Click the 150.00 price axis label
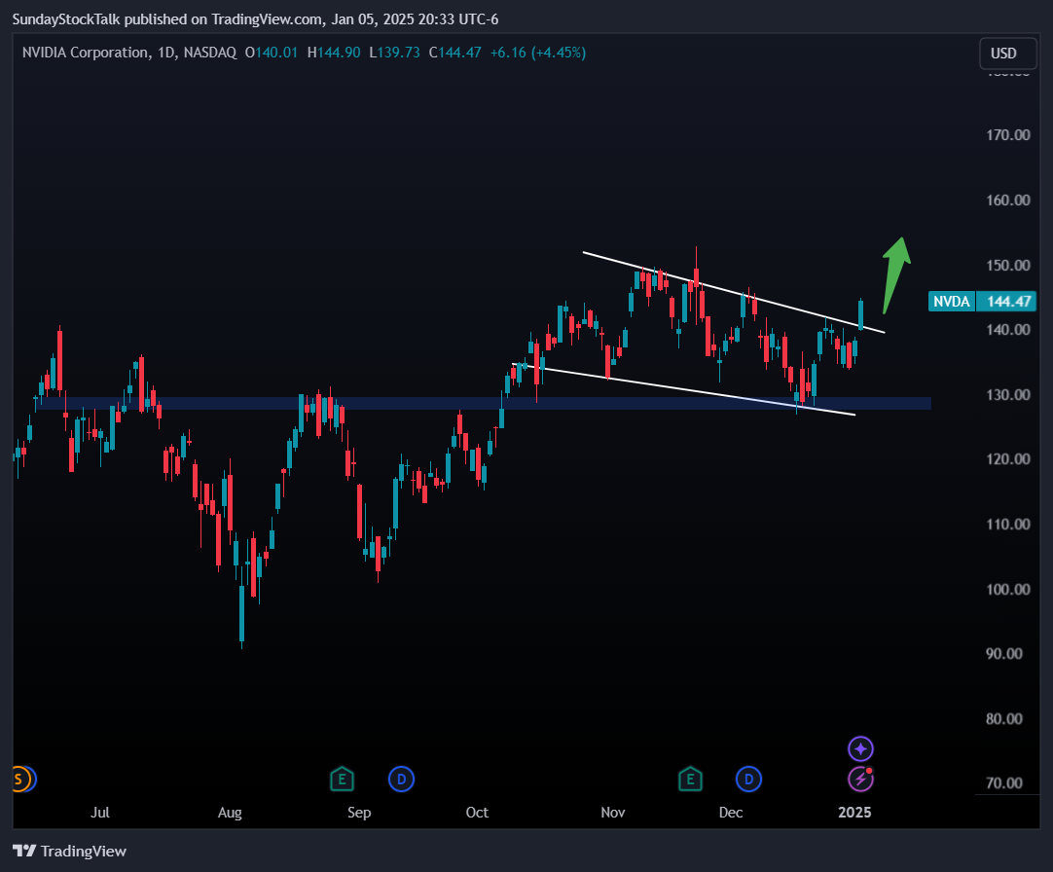 pos(1007,266)
